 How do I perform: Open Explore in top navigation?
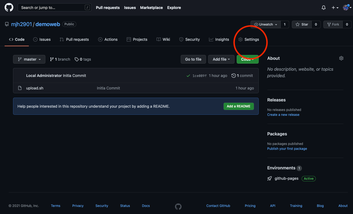[x=174, y=8]
